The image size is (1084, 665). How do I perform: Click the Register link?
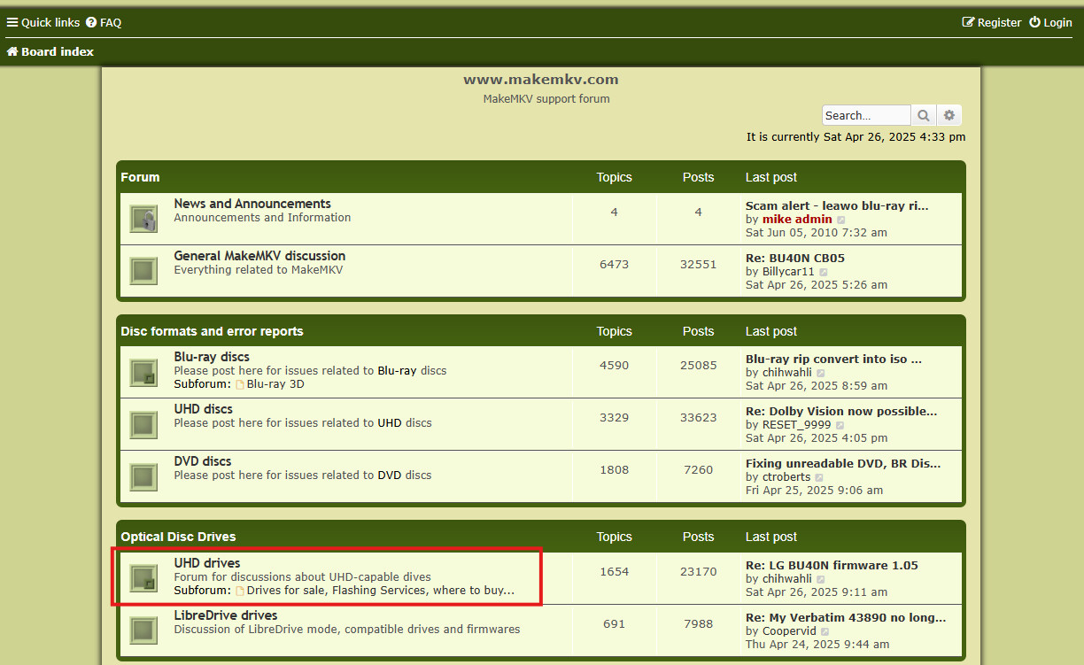point(992,22)
